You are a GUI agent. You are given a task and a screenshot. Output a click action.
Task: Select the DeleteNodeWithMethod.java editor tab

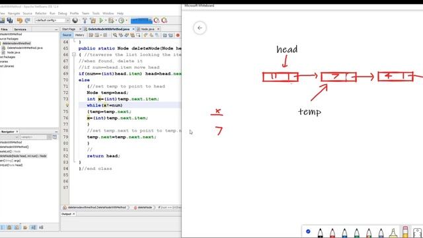(x=108, y=29)
